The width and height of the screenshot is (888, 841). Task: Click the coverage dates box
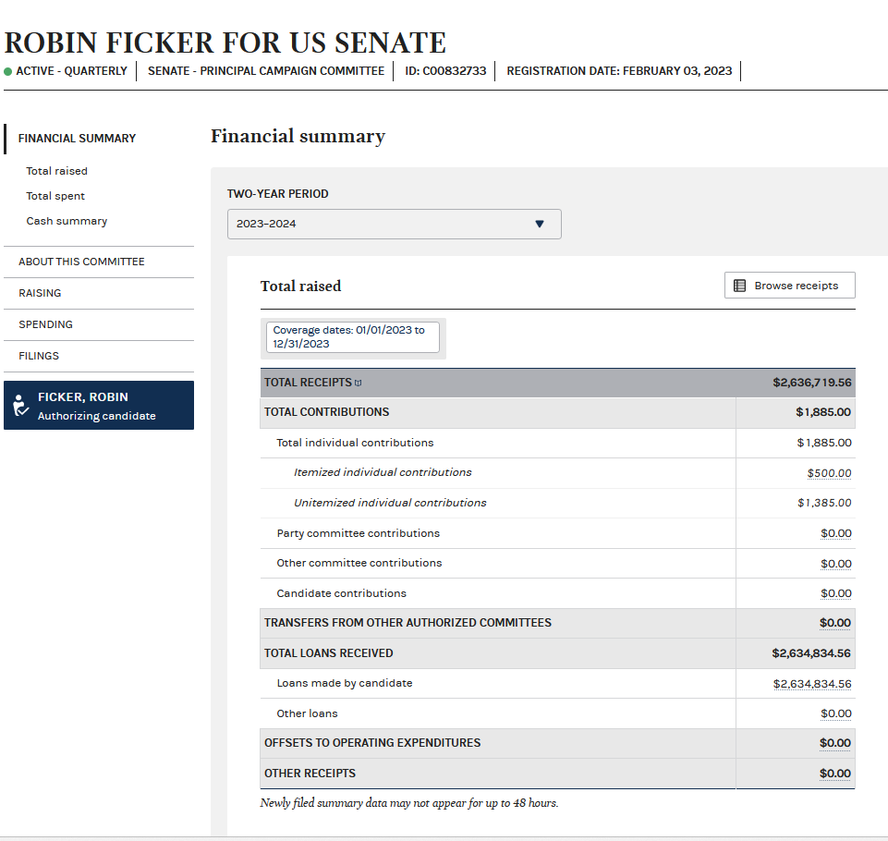coord(352,336)
